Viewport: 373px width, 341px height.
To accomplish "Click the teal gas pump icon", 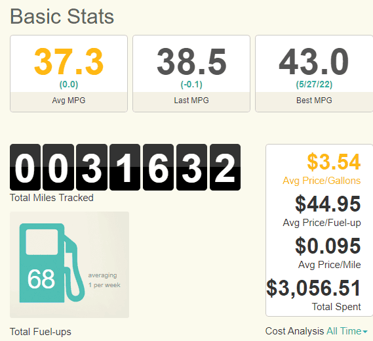I will pyautogui.click(x=52, y=263).
